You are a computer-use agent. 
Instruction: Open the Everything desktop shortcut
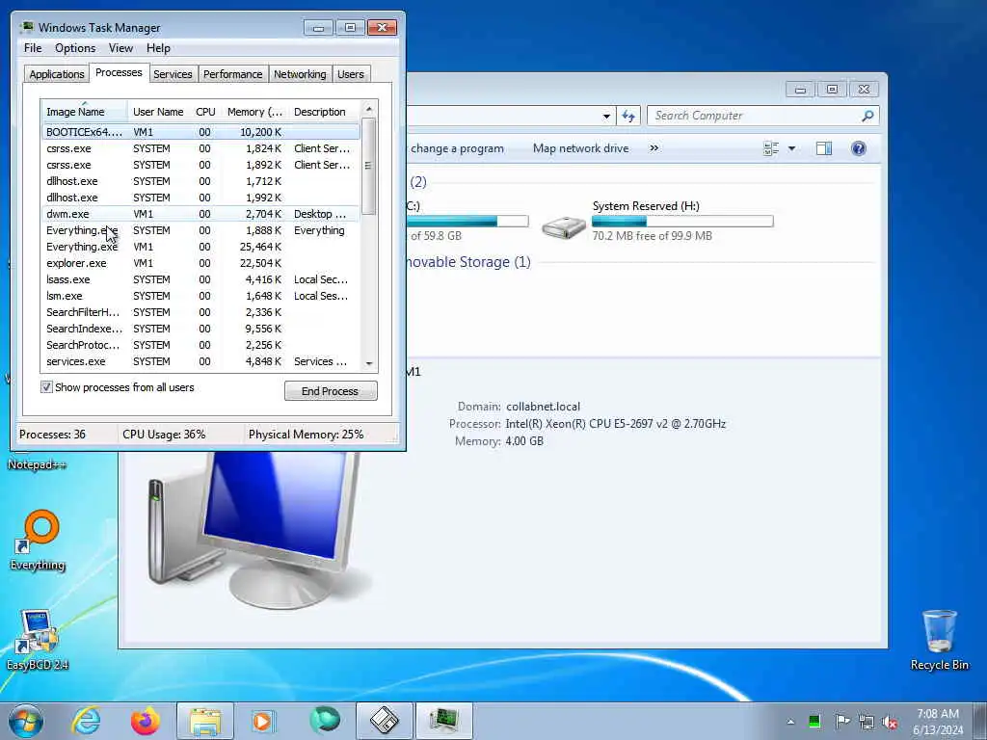point(38,541)
